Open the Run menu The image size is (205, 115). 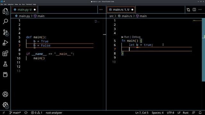coord(23,4)
